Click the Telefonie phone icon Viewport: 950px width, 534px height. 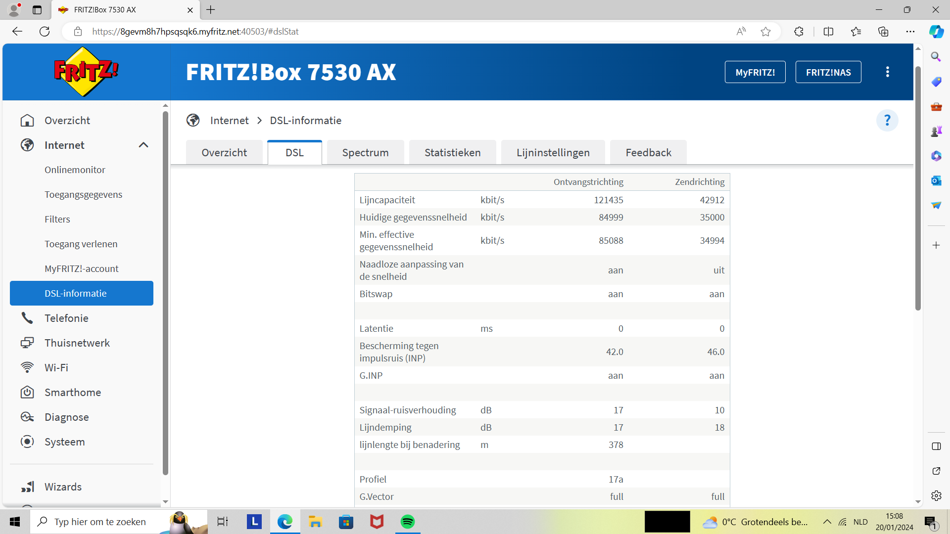coord(27,318)
